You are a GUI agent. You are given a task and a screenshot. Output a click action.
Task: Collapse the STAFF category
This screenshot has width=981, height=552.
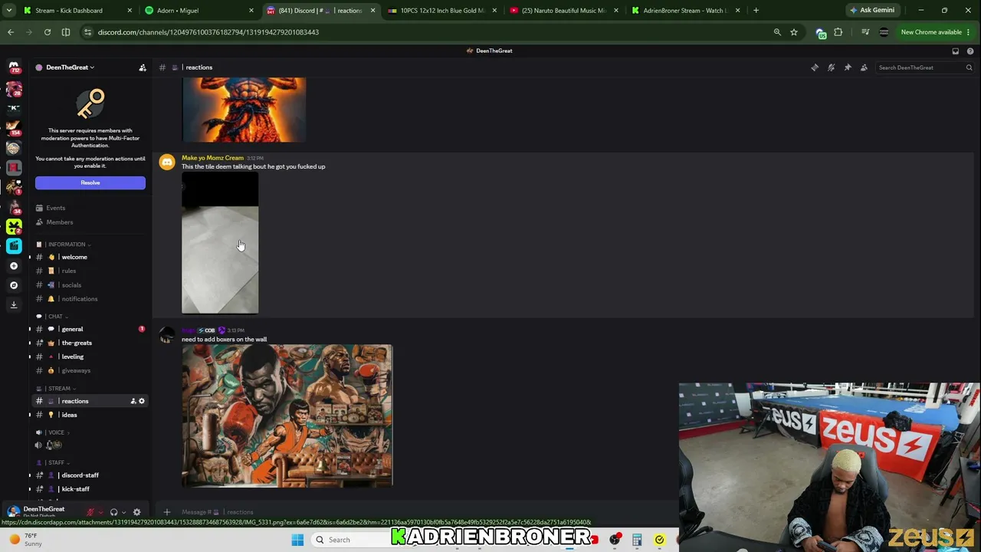(54, 463)
